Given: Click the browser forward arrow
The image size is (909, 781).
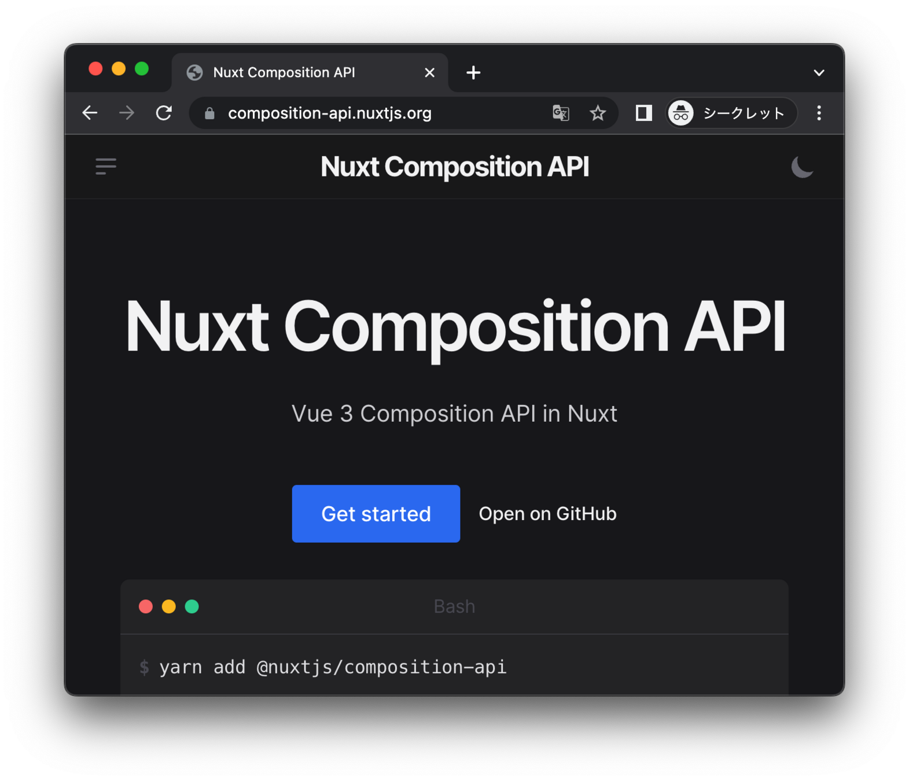Looking at the screenshot, I should pos(127,113).
